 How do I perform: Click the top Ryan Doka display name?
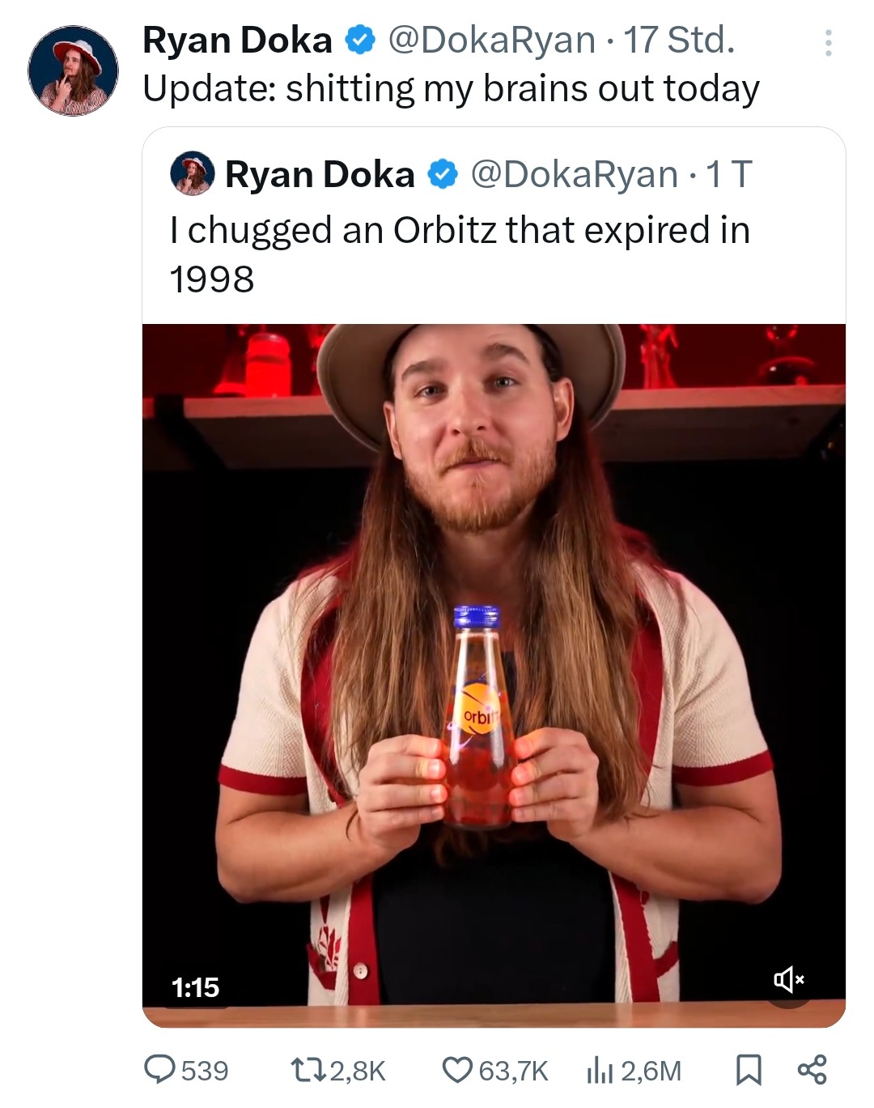[x=237, y=40]
